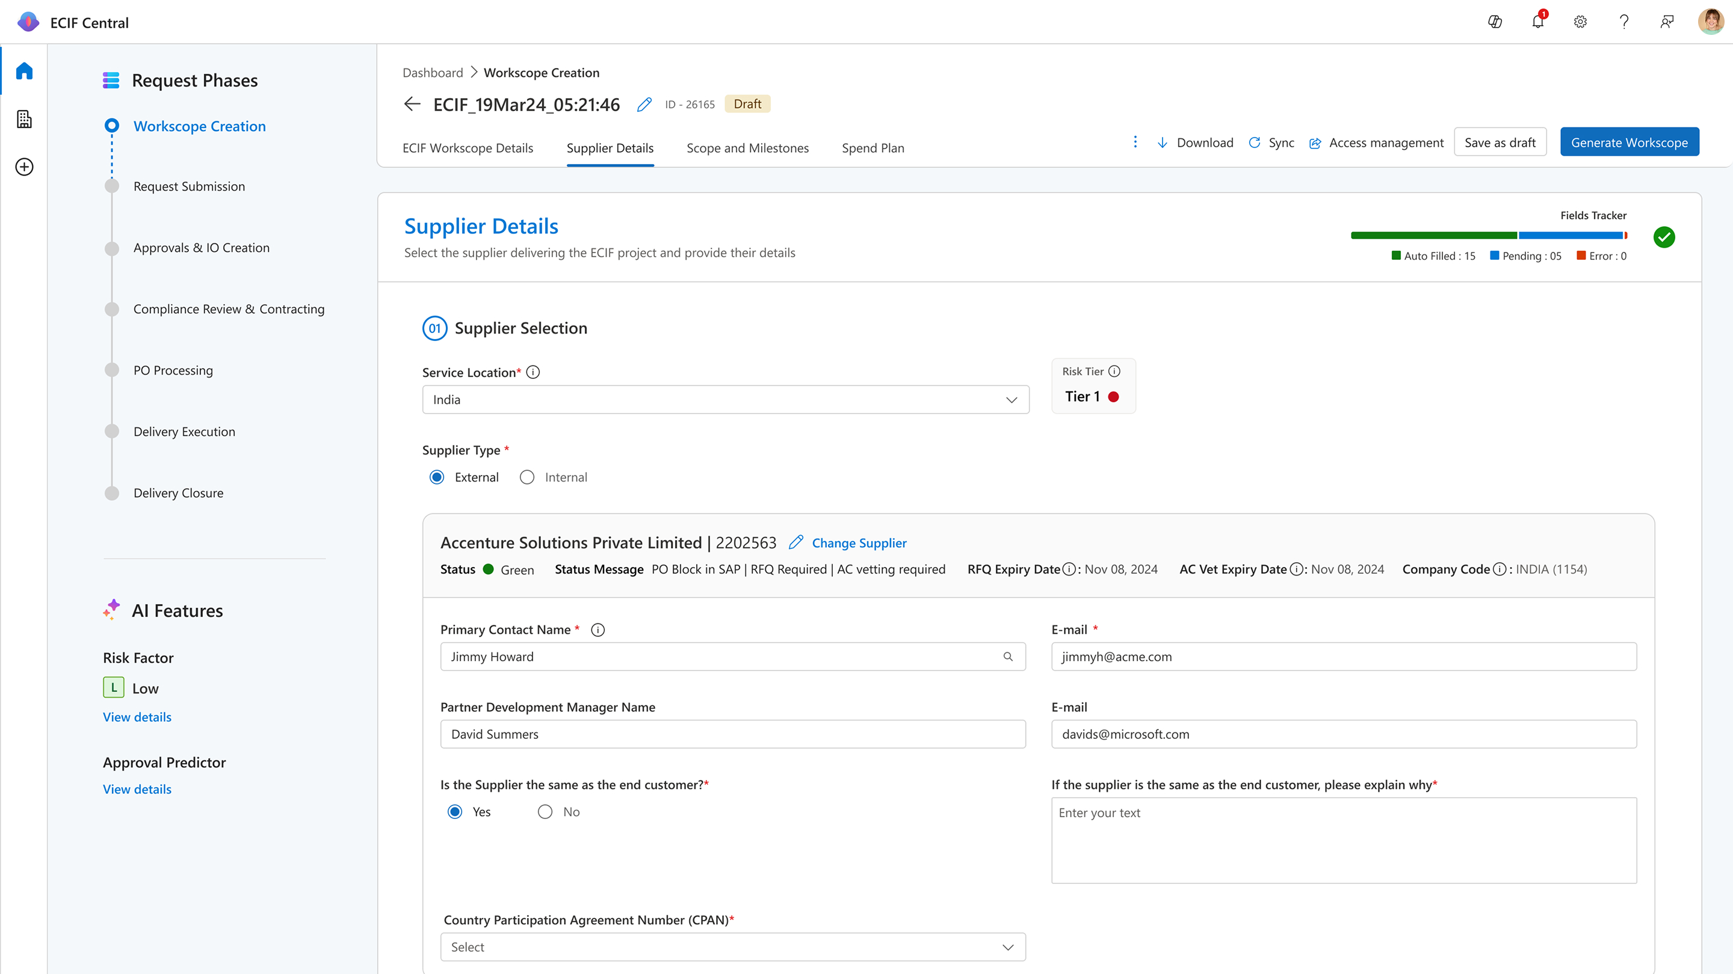Viewport: 1733px width, 974px height.
Task: Open the Copilot icon in header
Action: (1495, 22)
